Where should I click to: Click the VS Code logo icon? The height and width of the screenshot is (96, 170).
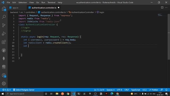point(3,2)
